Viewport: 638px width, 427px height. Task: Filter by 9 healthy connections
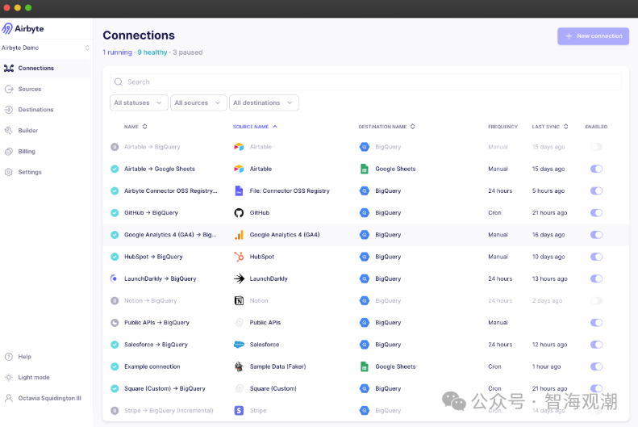pos(152,52)
